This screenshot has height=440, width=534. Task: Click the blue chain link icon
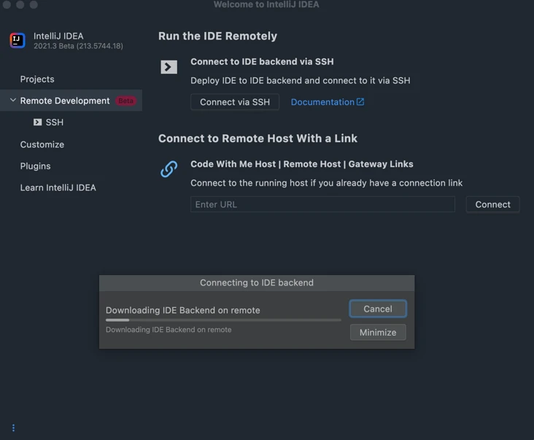tap(169, 169)
